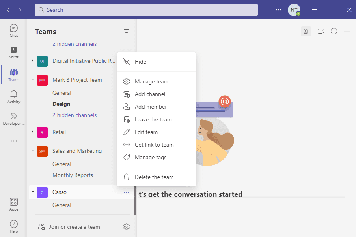Select the Casso team avatar
Screen dimensions: 356x237
pos(42,192)
